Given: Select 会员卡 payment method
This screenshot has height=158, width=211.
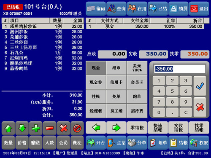Looking at the screenshot, I should pos(137,82).
